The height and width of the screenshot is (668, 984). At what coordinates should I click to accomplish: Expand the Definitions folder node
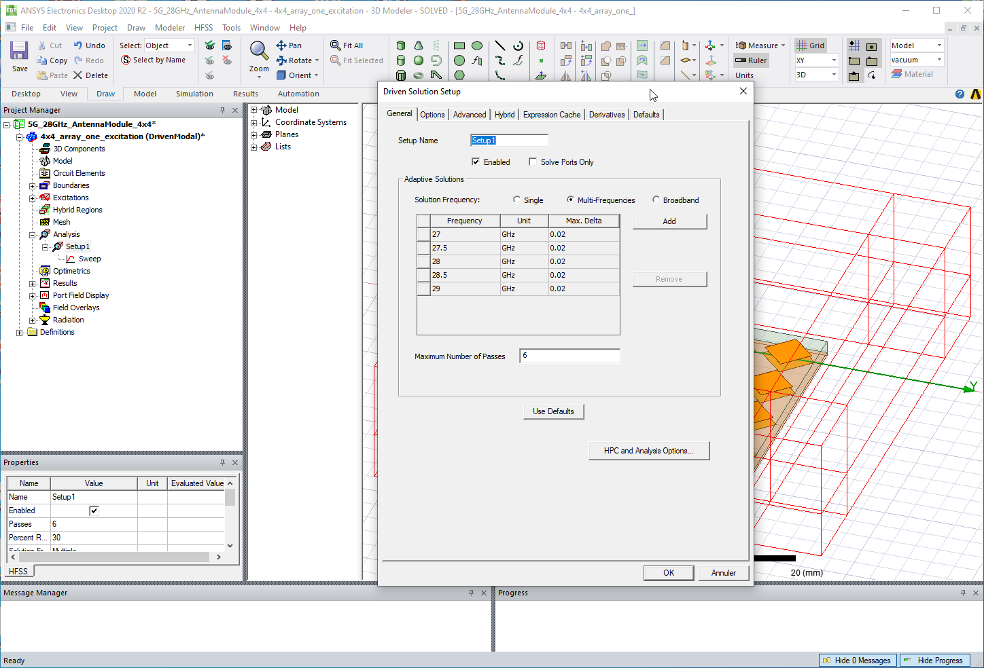(20, 333)
